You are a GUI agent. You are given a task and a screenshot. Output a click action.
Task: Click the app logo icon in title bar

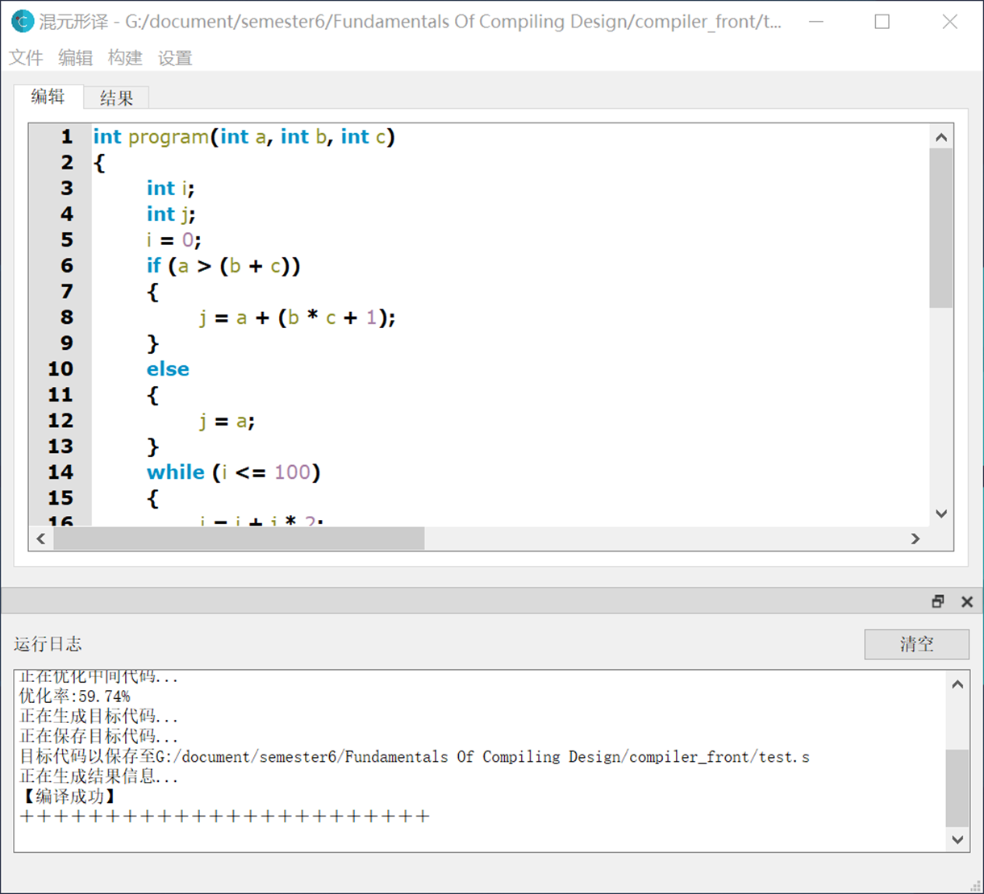[x=23, y=22]
